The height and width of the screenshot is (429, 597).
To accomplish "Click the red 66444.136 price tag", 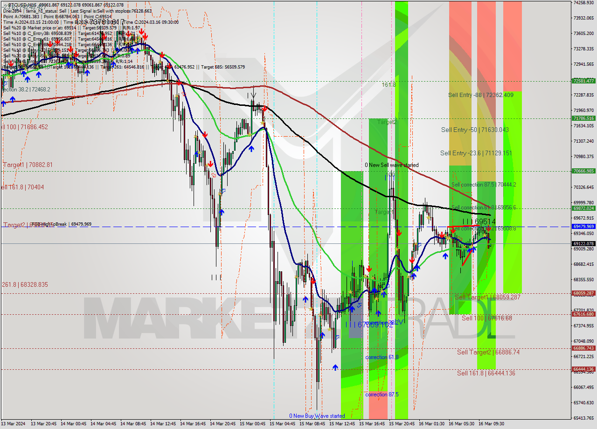I will point(583,369).
